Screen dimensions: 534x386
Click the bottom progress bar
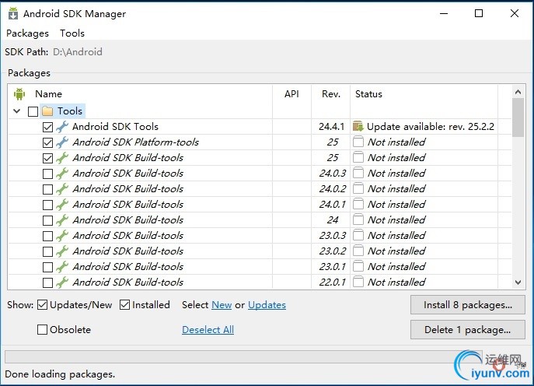coord(243,357)
